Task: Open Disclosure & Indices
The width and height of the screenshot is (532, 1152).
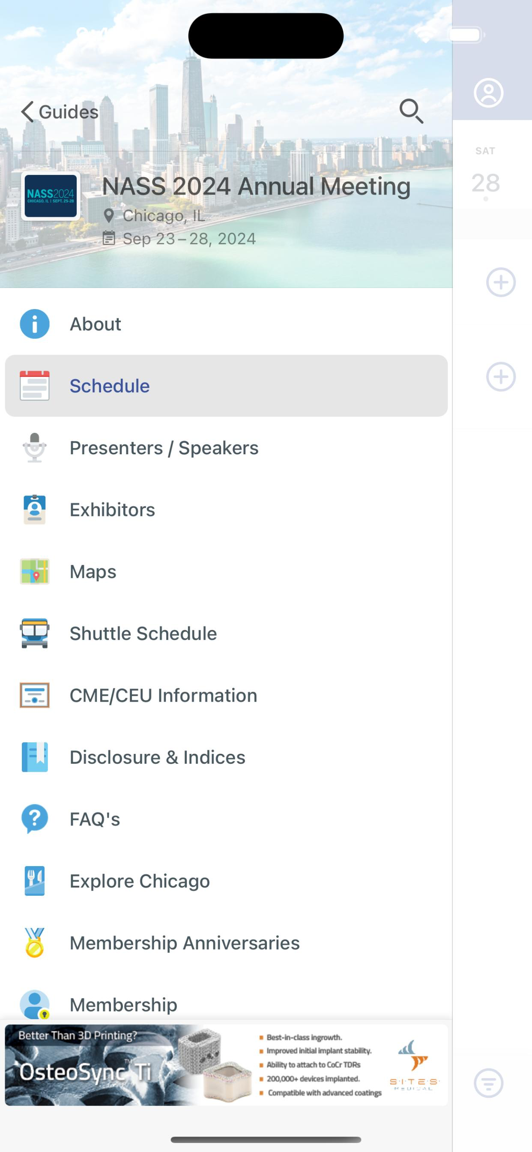Action: pos(226,757)
